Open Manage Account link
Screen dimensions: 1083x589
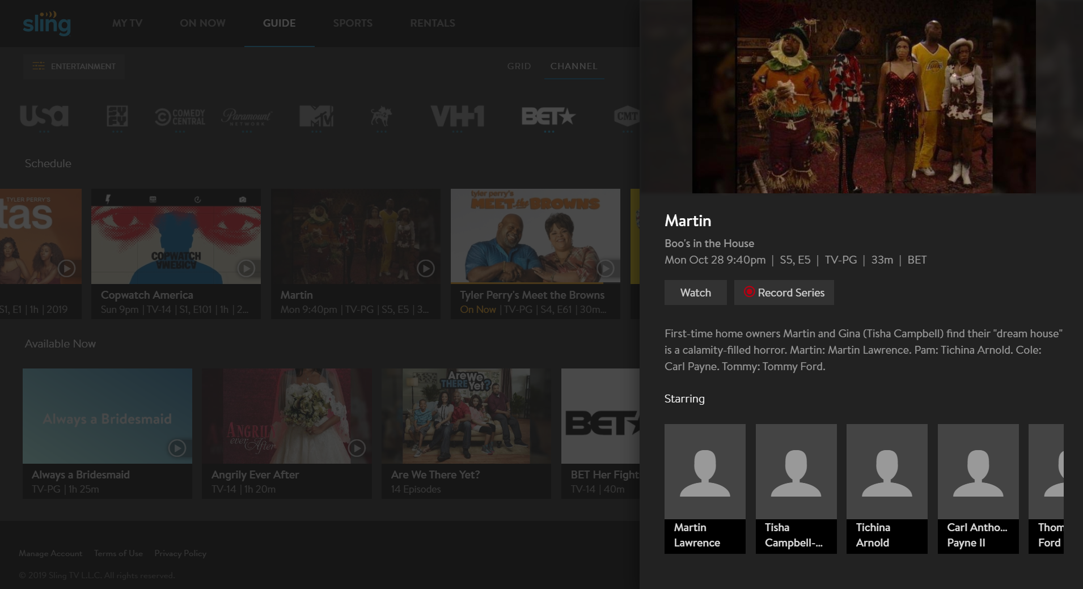[x=50, y=553]
